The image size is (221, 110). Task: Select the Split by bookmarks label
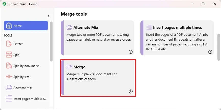[27, 66]
